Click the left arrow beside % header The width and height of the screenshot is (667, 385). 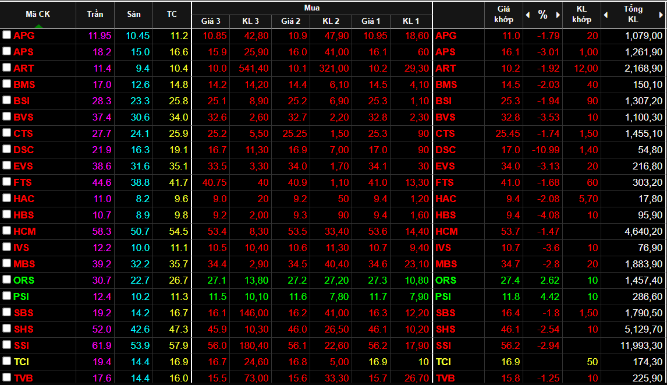point(527,15)
